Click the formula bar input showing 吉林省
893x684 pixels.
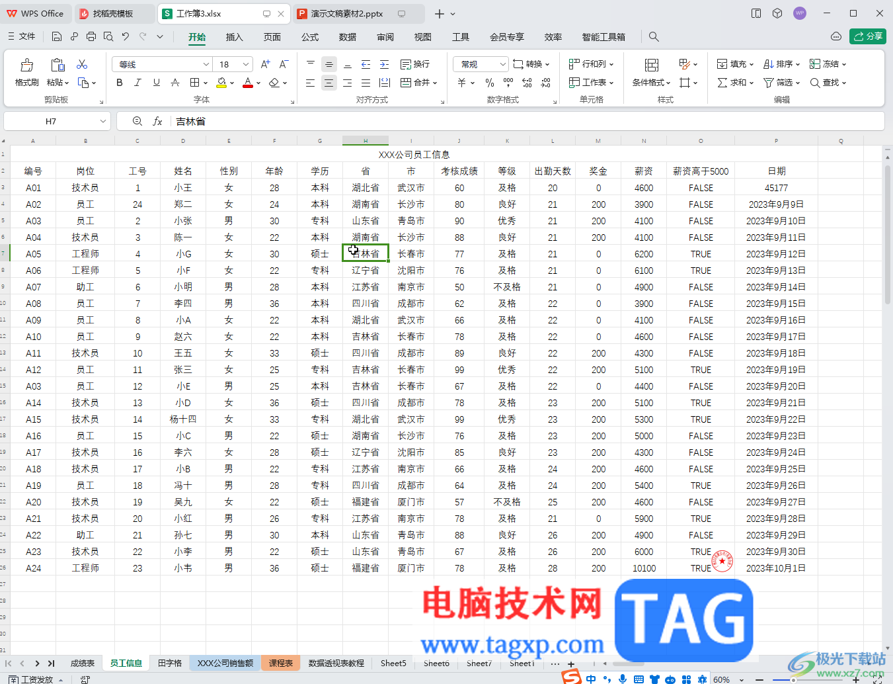click(527, 121)
